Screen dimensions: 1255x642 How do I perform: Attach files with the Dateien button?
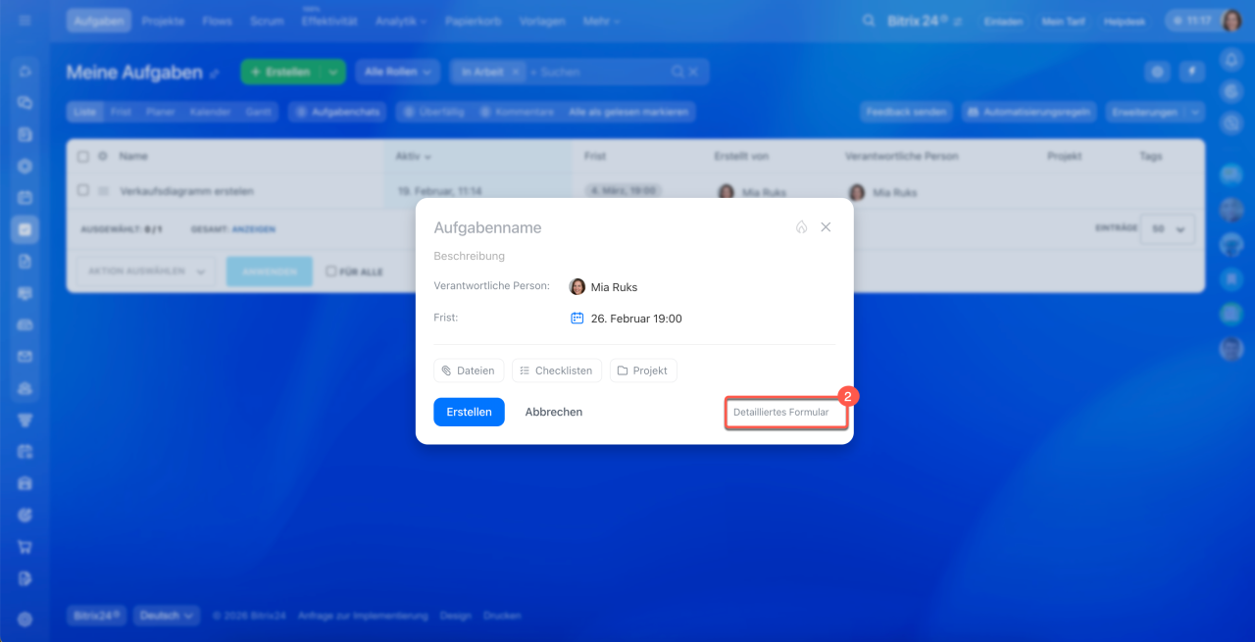pos(469,370)
